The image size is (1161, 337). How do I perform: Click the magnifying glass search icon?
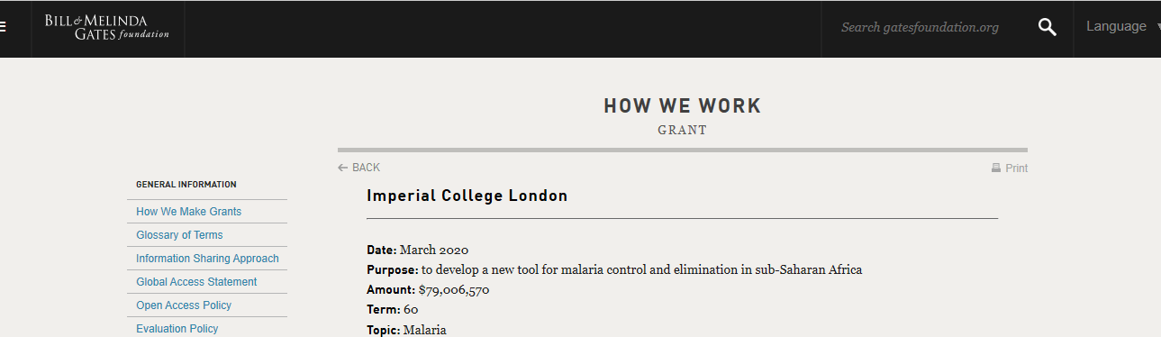pyautogui.click(x=1047, y=27)
